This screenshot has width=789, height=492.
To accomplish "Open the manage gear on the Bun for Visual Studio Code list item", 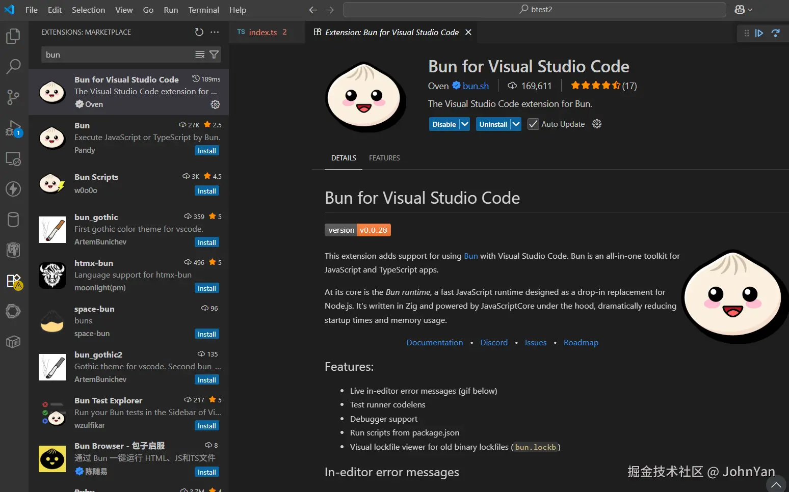I will click(216, 104).
